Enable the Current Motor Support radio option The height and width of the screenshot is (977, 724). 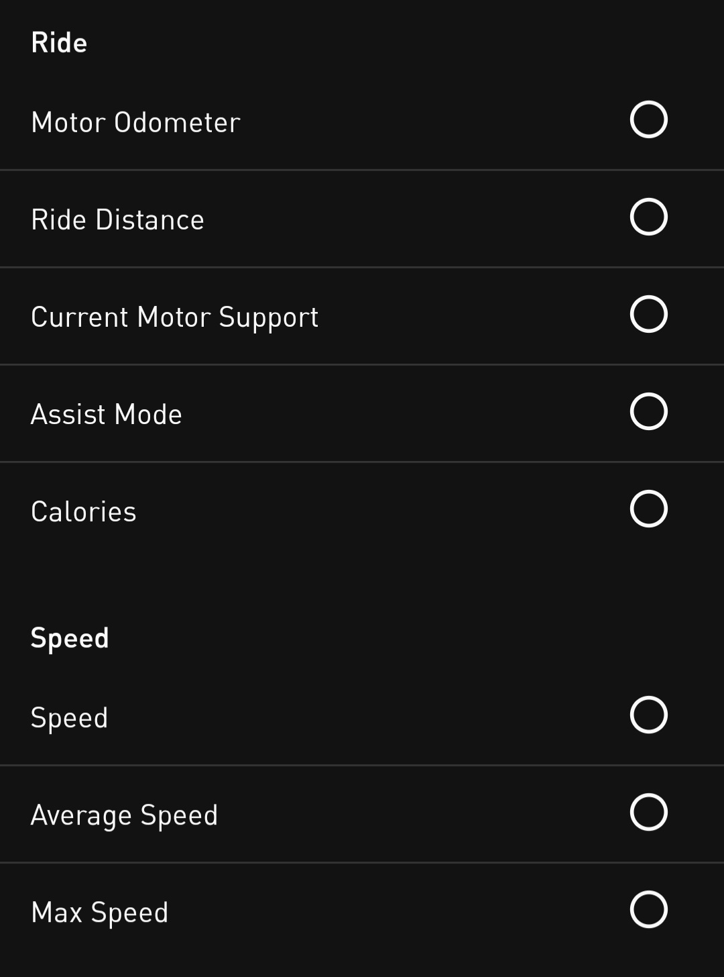(x=648, y=314)
